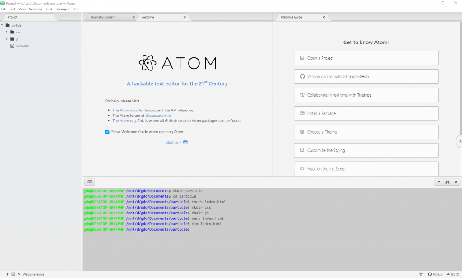Select the Welcome tab
The height and width of the screenshot is (278, 462).
tap(163, 17)
